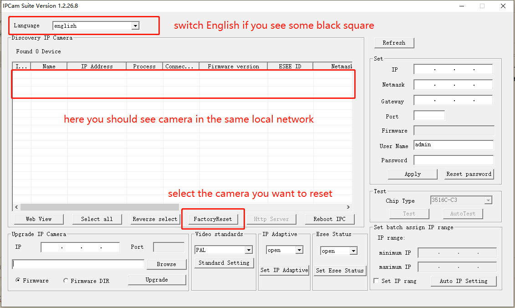Select the Firmware radio button
The image size is (515, 308).
tap(18, 281)
